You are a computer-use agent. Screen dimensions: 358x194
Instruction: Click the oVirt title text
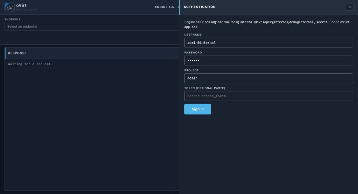[21, 5]
